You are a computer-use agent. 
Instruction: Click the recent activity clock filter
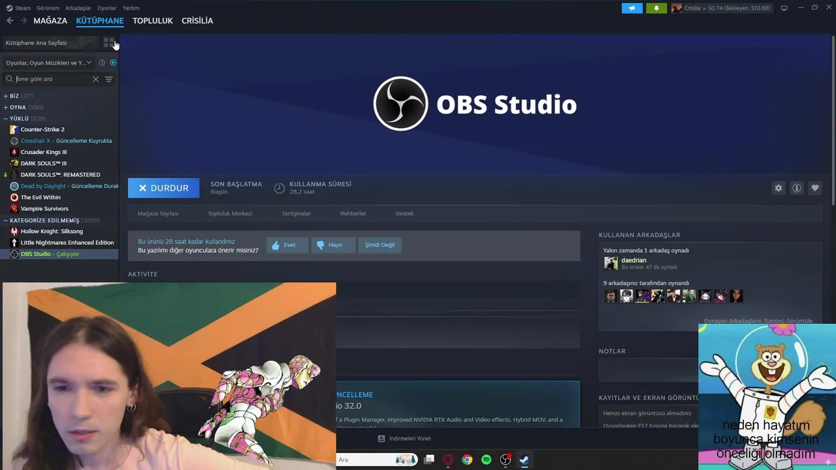pyautogui.click(x=102, y=63)
